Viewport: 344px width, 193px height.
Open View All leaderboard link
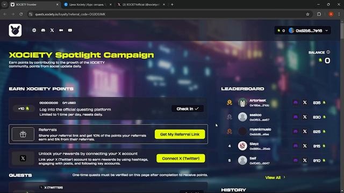pyautogui.click(x=275, y=177)
